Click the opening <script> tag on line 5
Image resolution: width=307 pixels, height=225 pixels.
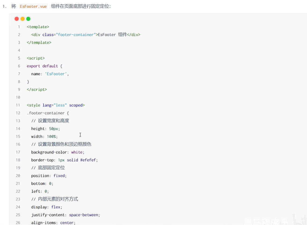click(x=36, y=58)
